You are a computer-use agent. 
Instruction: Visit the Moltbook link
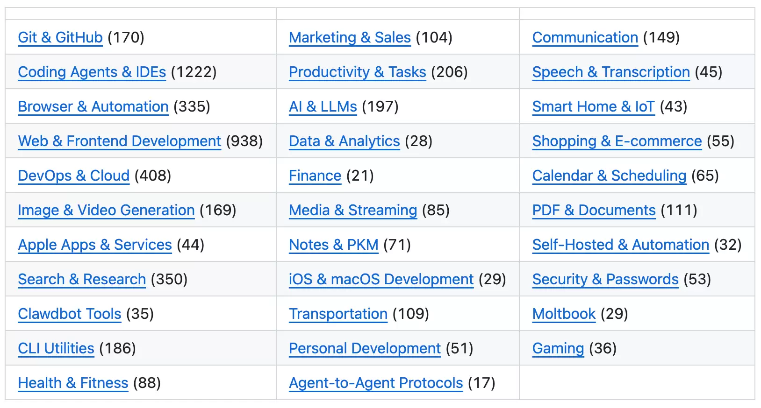click(564, 314)
